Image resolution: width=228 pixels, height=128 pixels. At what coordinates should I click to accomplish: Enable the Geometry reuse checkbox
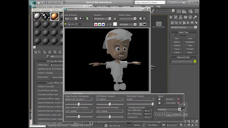pos(164,99)
